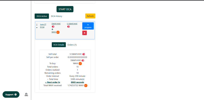Screen dimensions: 204x100
Task: Click the HIVE icon under 5 SWAP.HIVE amount
Action: (x=69, y=27)
